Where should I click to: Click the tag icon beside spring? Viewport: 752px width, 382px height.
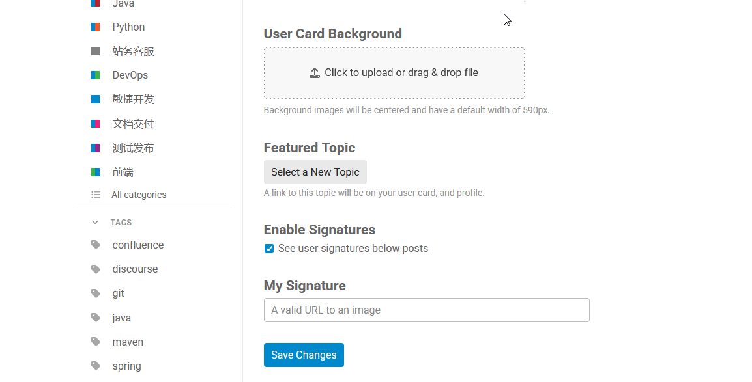click(96, 366)
